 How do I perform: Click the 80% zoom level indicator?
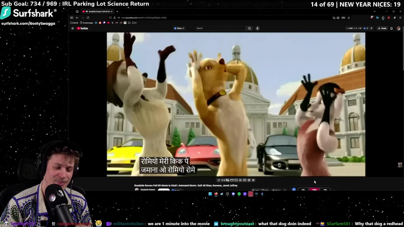click(x=343, y=18)
